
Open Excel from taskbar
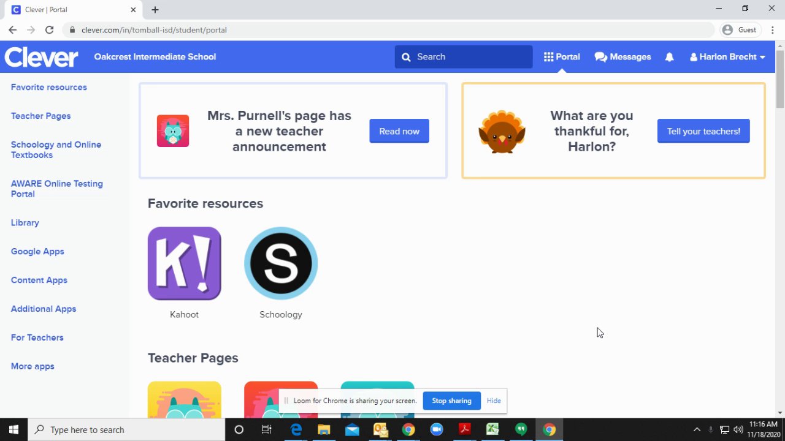coord(492,429)
